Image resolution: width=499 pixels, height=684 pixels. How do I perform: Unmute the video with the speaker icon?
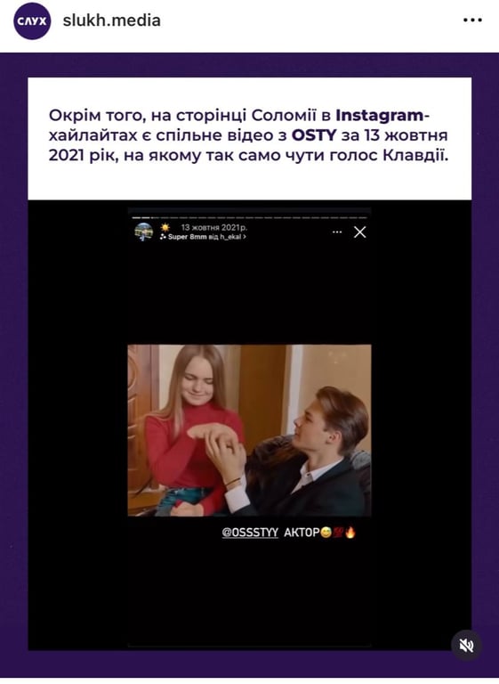point(466,645)
